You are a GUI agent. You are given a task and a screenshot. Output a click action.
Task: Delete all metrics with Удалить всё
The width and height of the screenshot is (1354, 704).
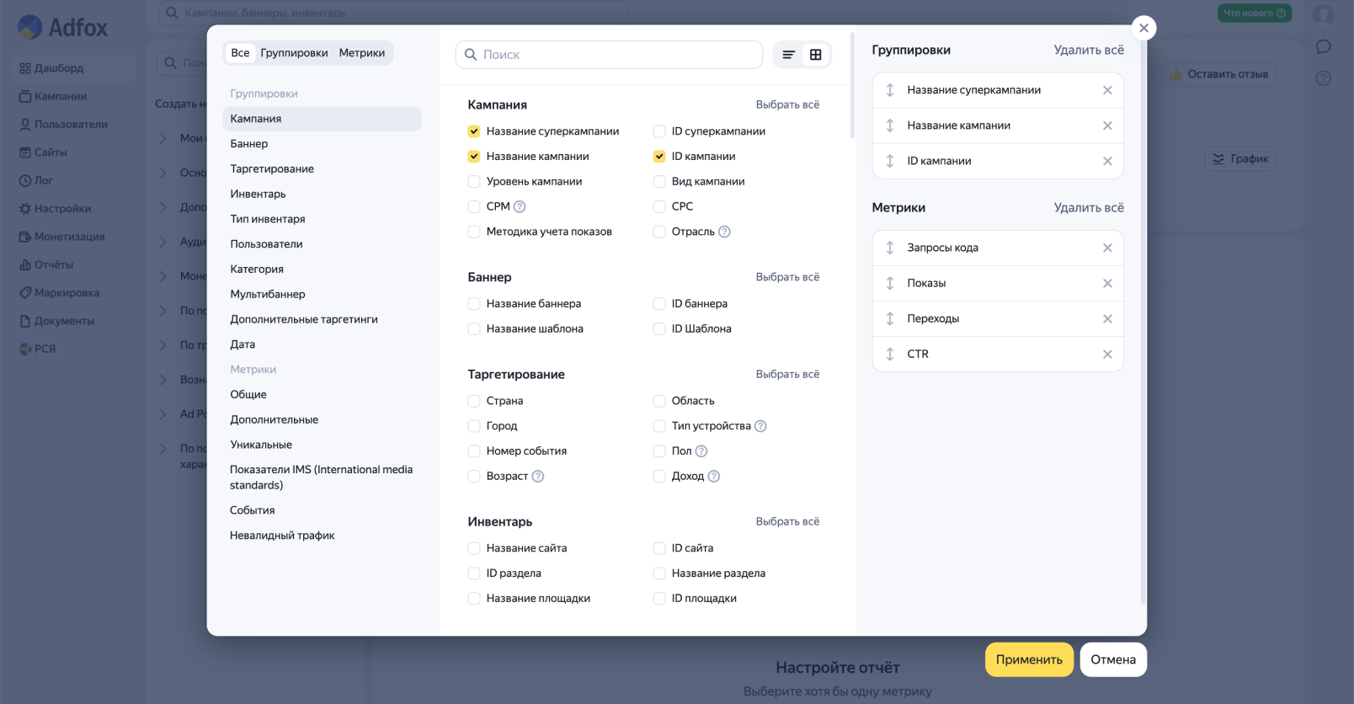coord(1089,207)
